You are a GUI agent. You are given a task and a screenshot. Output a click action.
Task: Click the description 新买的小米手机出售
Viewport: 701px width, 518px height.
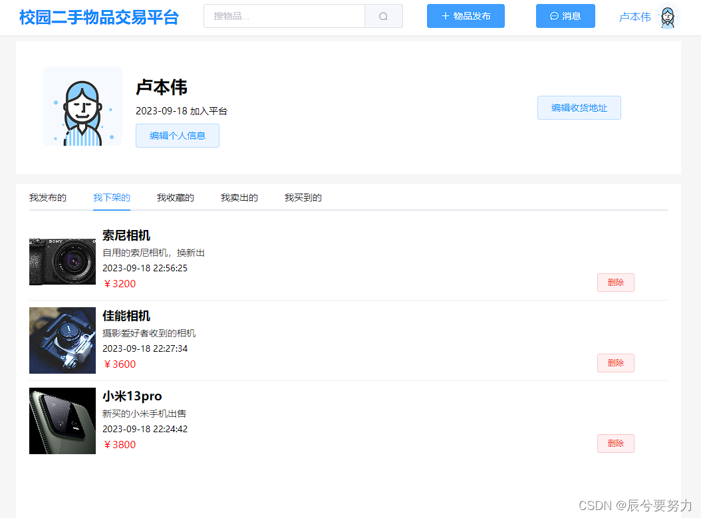point(144,414)
